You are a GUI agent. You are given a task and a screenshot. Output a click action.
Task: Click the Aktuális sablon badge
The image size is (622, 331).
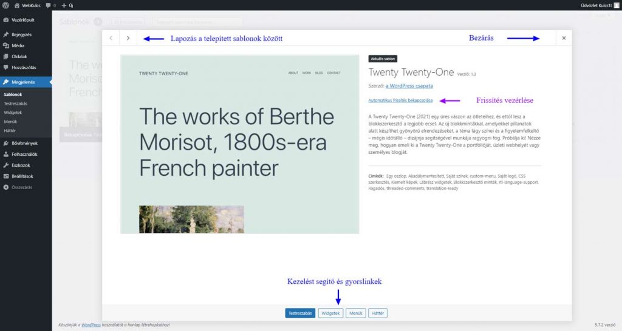pos(383,59)
